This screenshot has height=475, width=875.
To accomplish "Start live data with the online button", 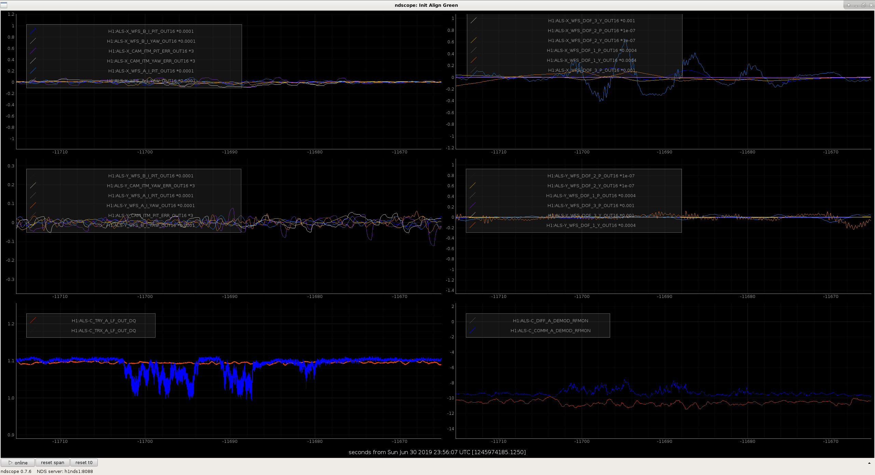I will (18, 463).
